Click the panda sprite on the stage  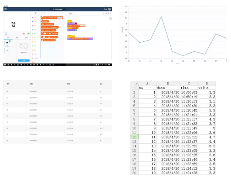[13, 24]
